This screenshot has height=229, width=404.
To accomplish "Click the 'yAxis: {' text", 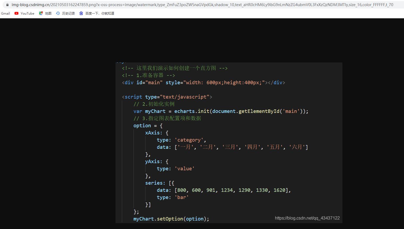I will 157,161.
